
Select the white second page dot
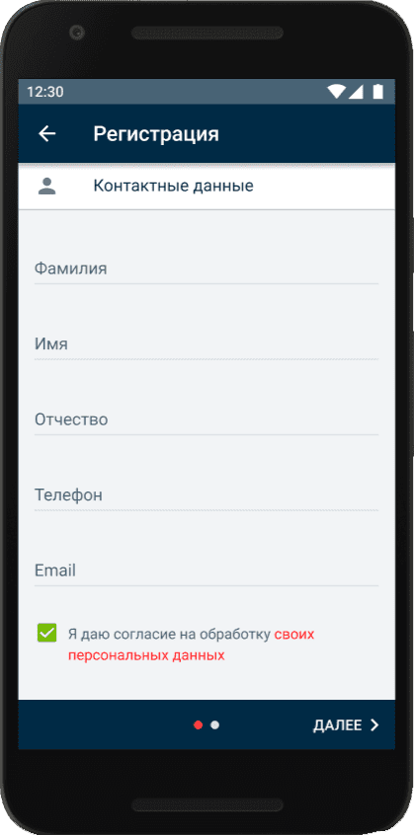214,724
